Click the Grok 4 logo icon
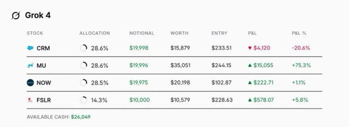This screenshot has width=349, height=127. pyautogui.click(x=15, y=16)
